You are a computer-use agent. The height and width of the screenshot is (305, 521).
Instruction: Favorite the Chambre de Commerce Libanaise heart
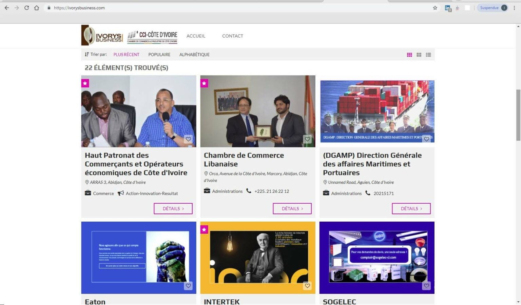click(x=307, y=139)
